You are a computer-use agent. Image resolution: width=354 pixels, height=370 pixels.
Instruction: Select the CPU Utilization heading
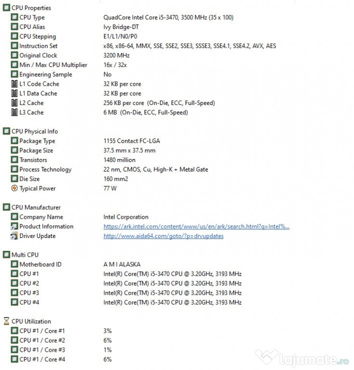pos(31,321)
